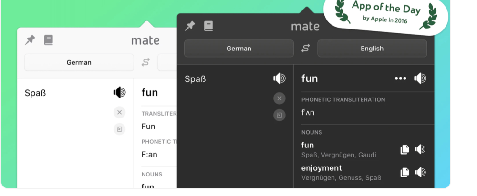Pin the dark Mate window

[x=190, y=26]
